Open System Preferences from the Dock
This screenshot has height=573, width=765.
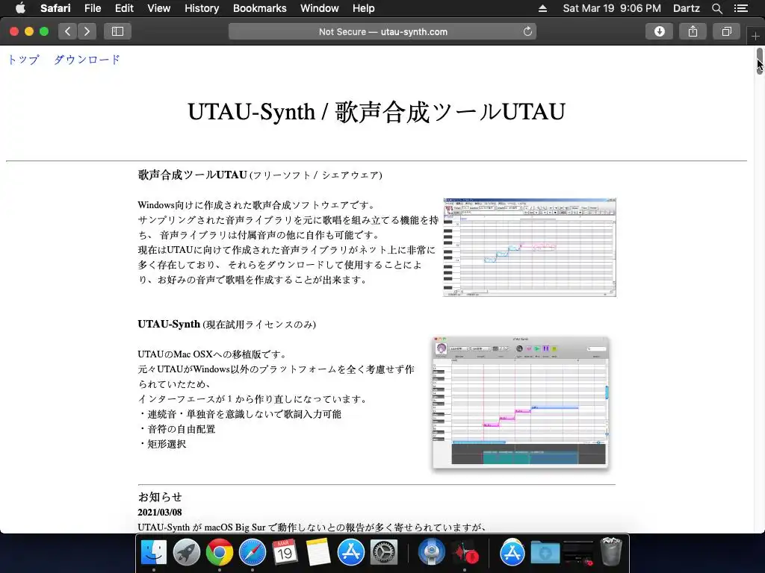(384, 552)
